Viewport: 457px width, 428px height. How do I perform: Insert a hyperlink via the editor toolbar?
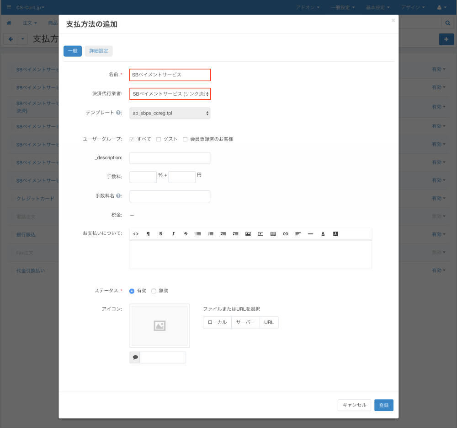(x=286, y=234)
